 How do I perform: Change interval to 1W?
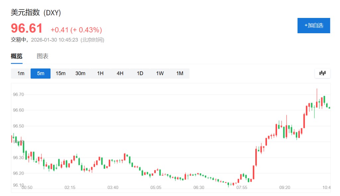160,73
